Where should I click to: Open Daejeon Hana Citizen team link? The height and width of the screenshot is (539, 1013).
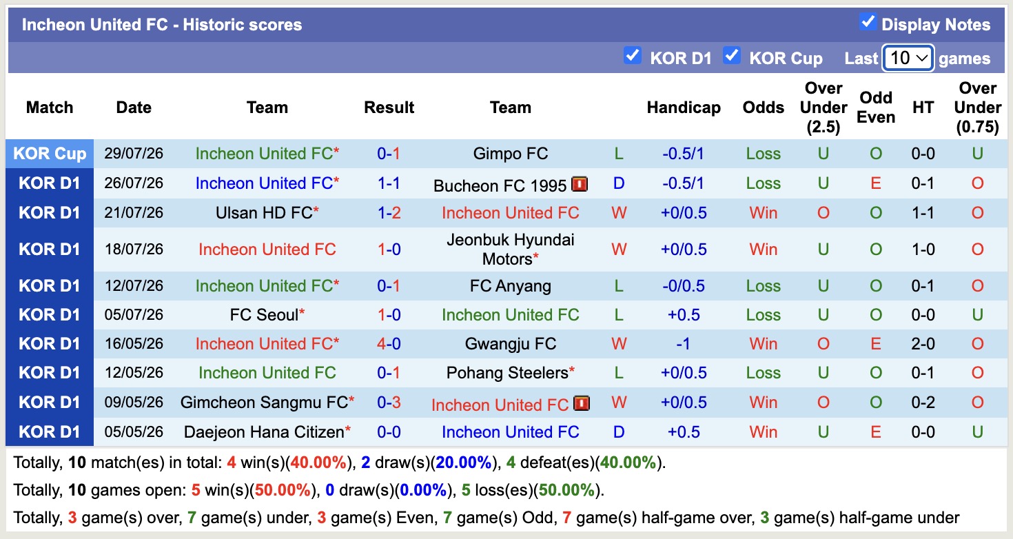coord(264,432)
